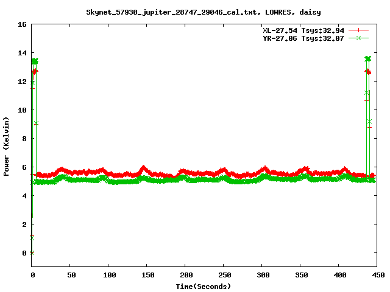Click the x-axis tick label 400
Screen dimensions: 390x292
pos(340,275)
